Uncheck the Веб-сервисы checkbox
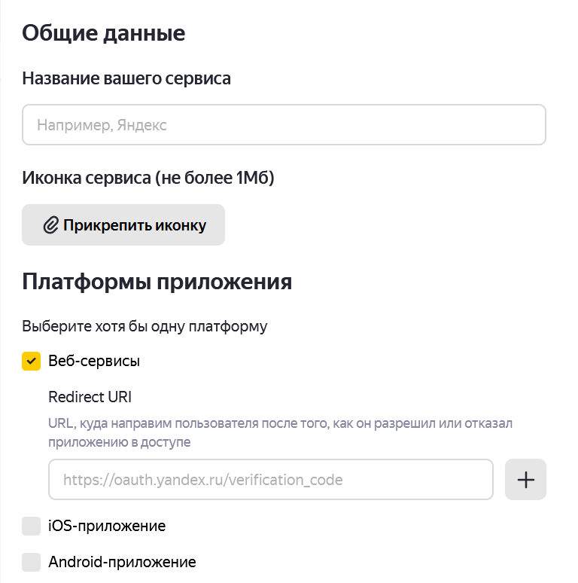Screen dimensions: 578x583 (x=32, y=362)
